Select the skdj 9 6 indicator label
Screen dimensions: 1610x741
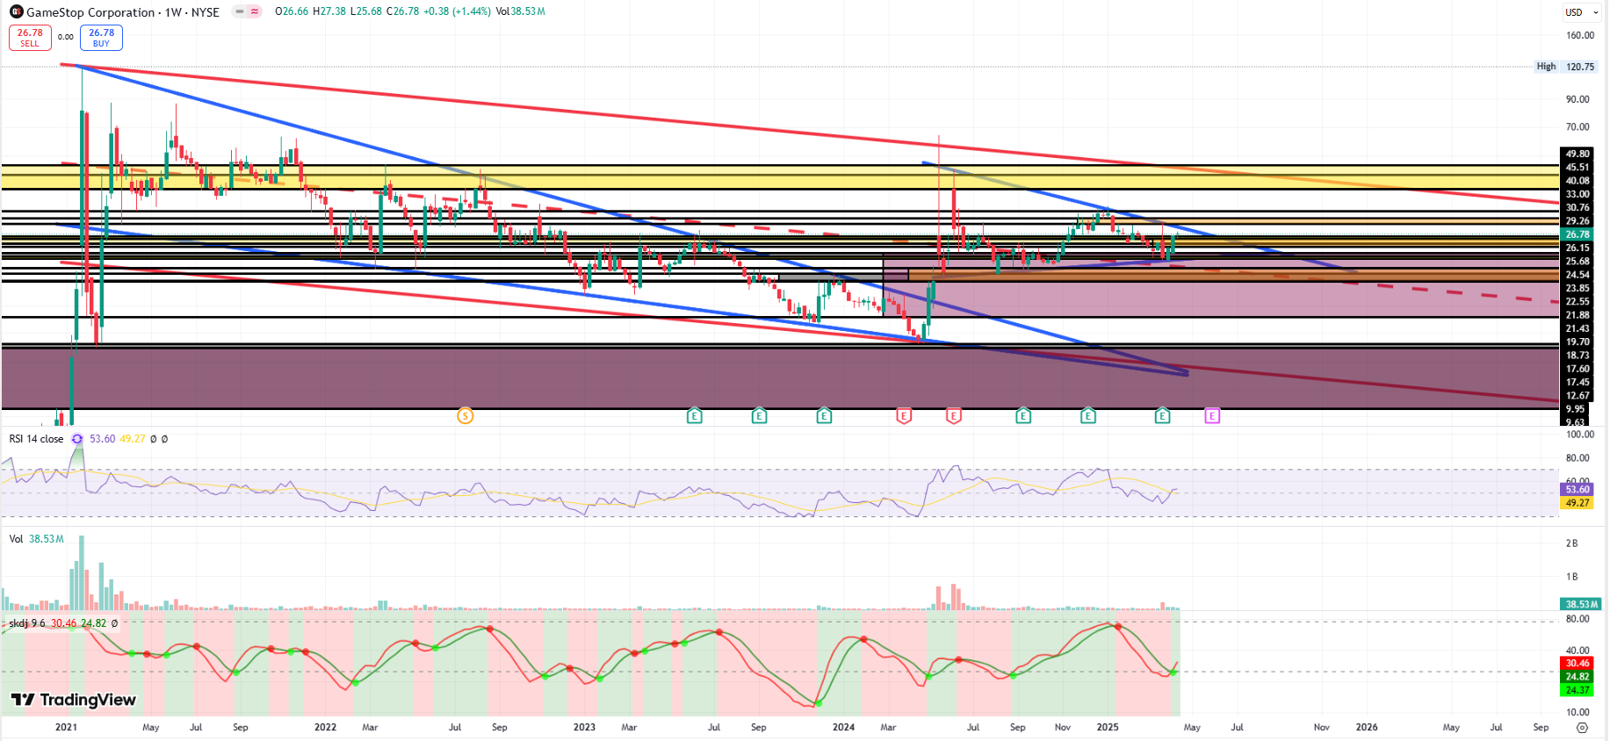point(26,623)
